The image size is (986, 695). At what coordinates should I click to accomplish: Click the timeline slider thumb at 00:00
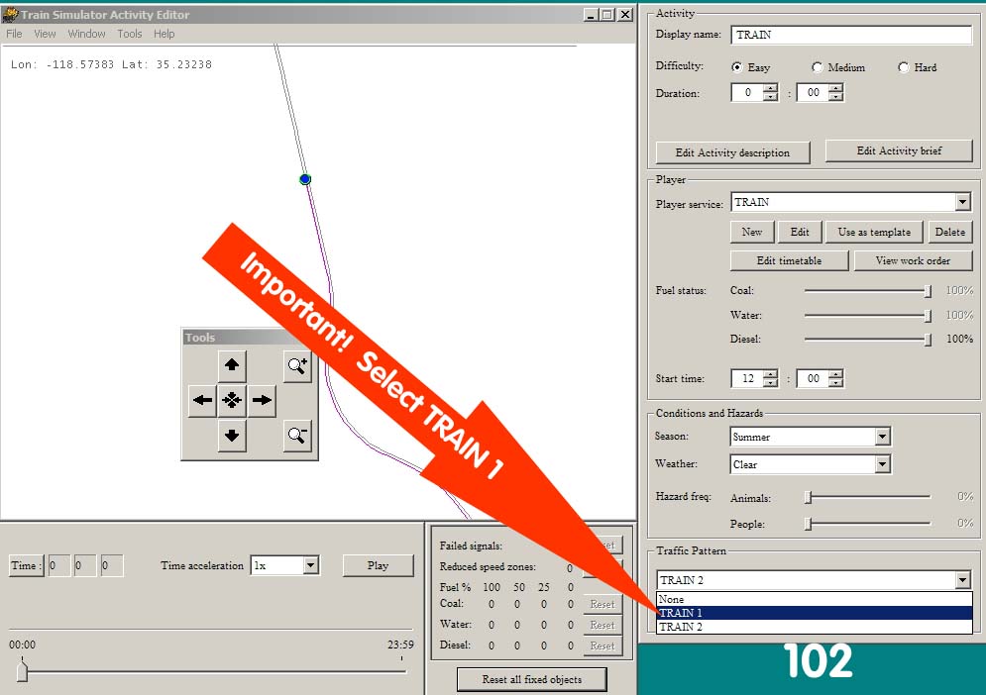22,670
